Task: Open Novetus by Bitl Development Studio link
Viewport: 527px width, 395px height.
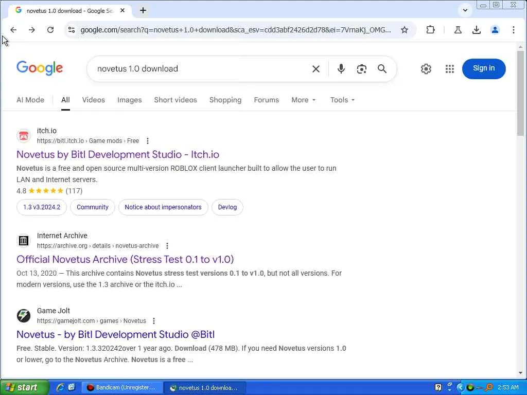Action: [118, 154]
